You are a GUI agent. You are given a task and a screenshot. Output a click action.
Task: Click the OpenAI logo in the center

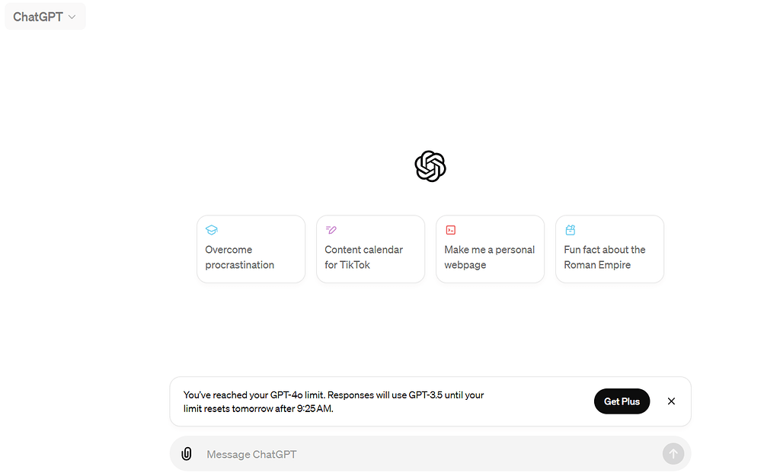click(430, 166)
